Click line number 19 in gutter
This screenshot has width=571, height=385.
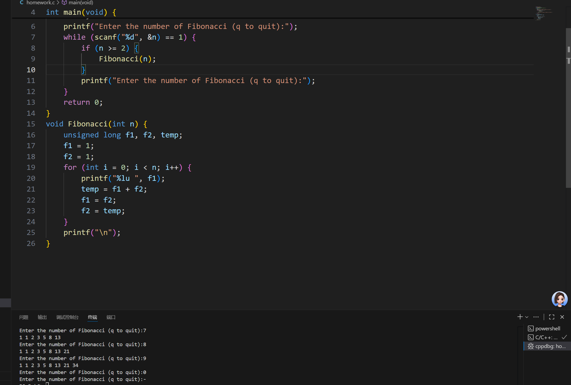[31, 167]
